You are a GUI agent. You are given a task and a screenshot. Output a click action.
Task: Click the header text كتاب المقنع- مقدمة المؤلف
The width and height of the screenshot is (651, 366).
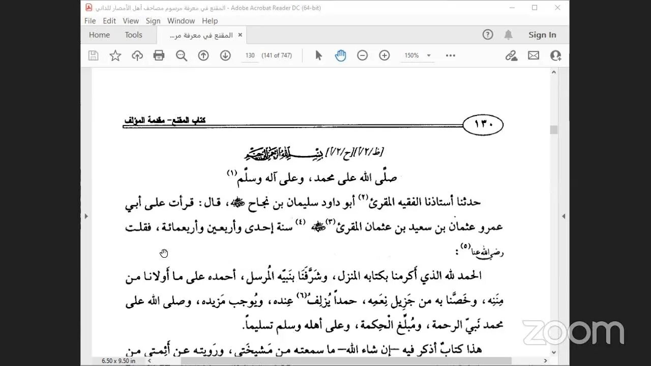point(165,120)
